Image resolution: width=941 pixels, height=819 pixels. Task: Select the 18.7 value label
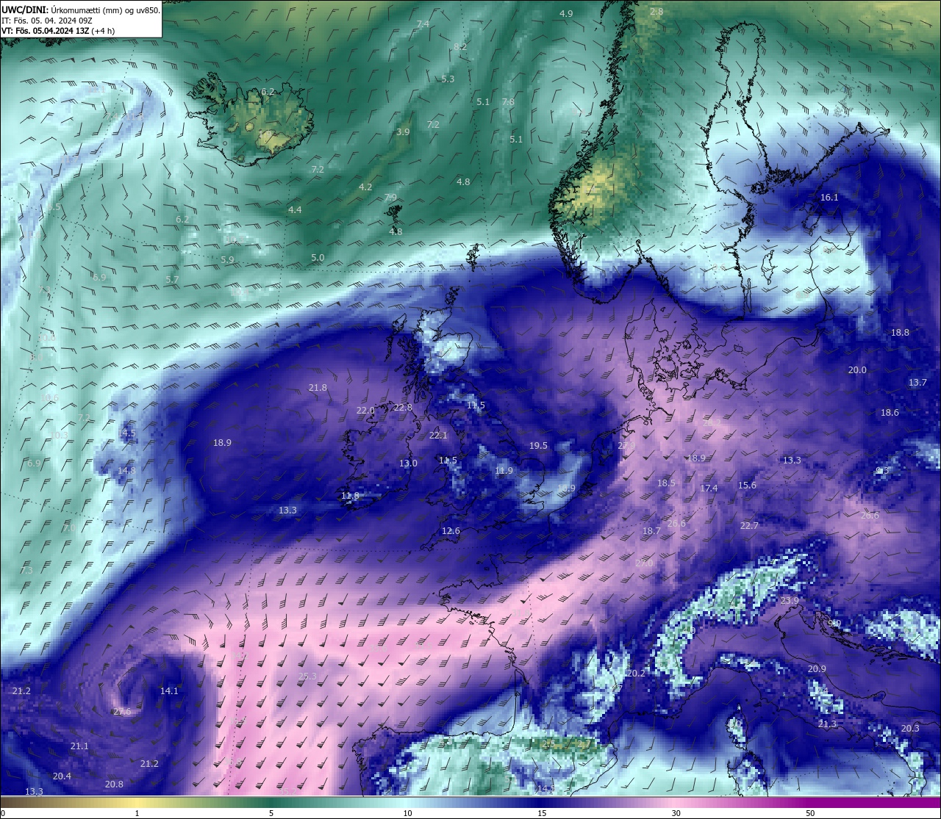(x=651, y=531)
